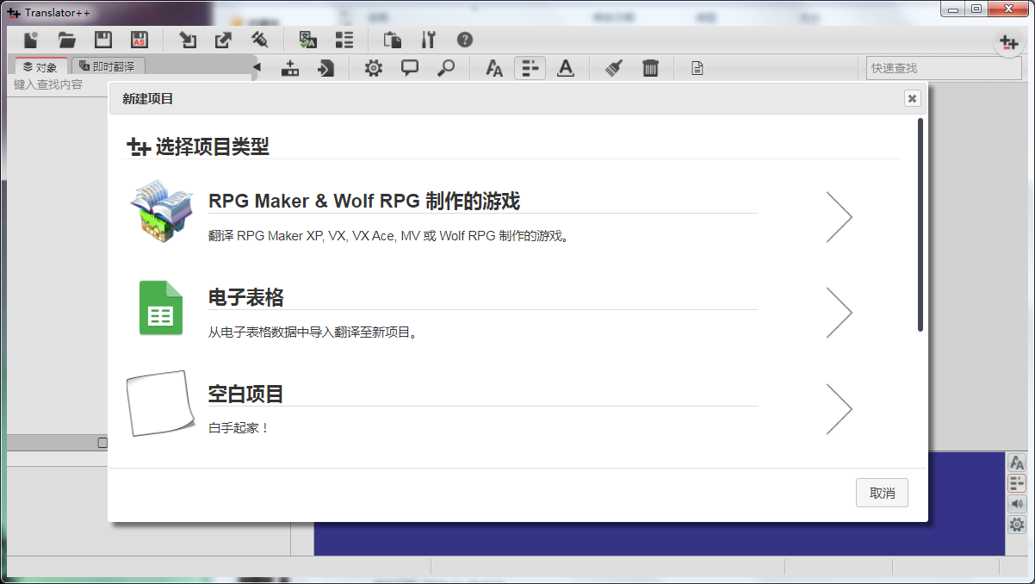Click the Import arrow toolbar icon

(x=187, y=40)
